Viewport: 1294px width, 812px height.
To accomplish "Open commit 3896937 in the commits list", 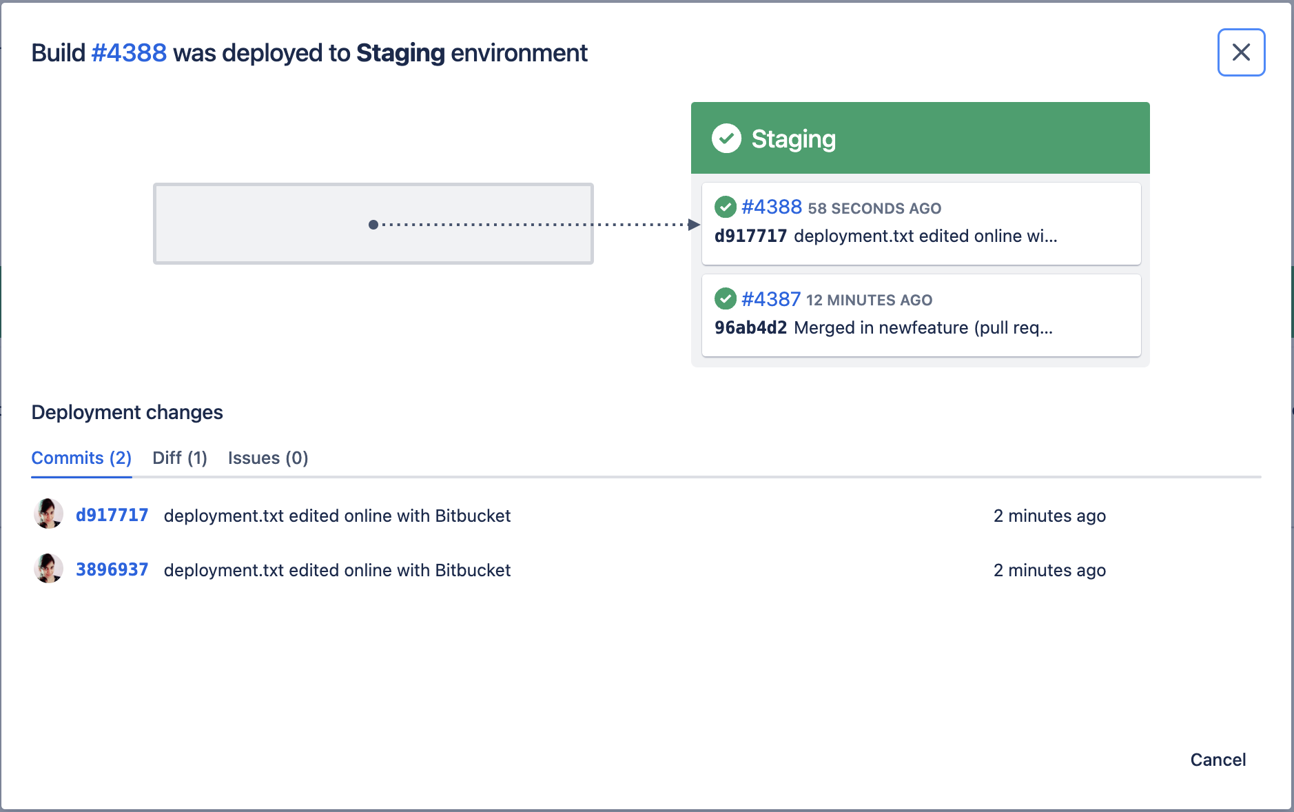I will [x=112, y=570].
